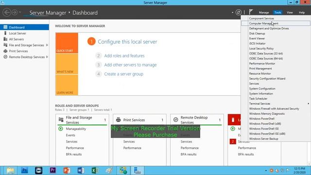Open PowerPoint from the taskbar
The width and height of the screenshot is (311, 175).
[67, 171]
